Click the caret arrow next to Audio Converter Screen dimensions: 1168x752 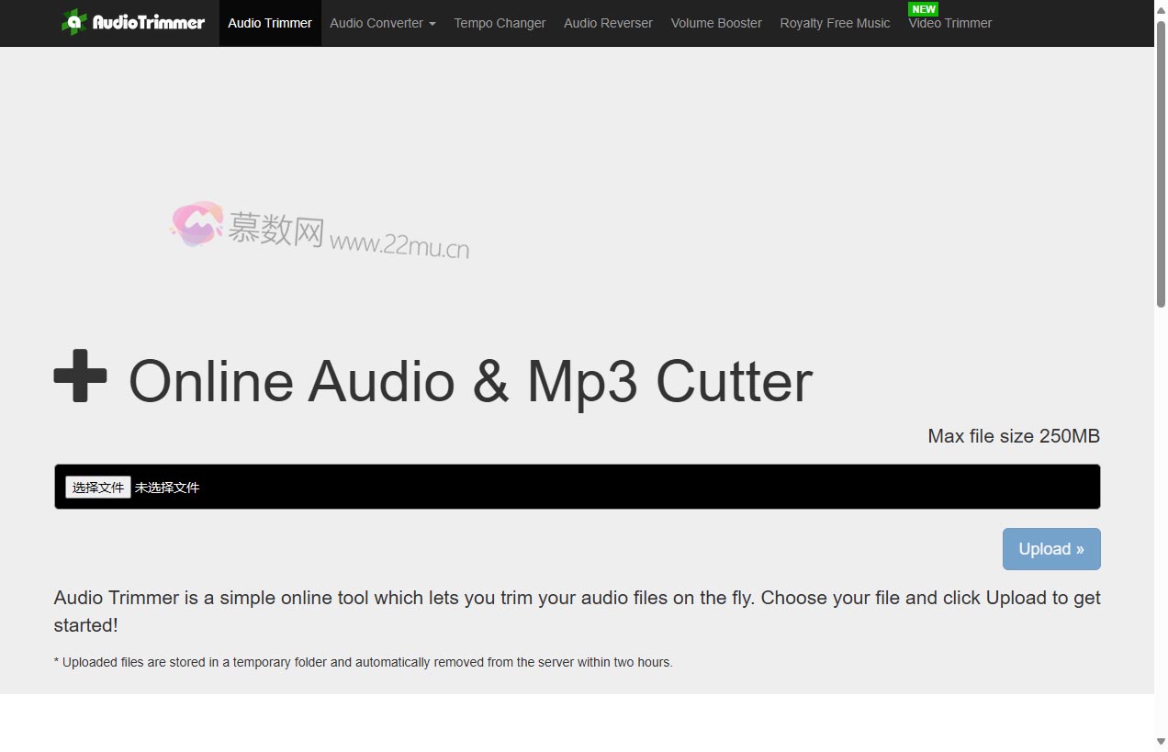click(x=432, y=24)
